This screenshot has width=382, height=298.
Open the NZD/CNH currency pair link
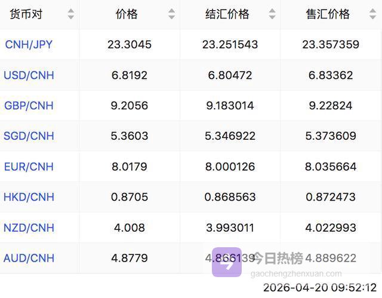pos(29,228)
